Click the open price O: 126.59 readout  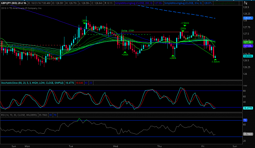pos(58,3)
